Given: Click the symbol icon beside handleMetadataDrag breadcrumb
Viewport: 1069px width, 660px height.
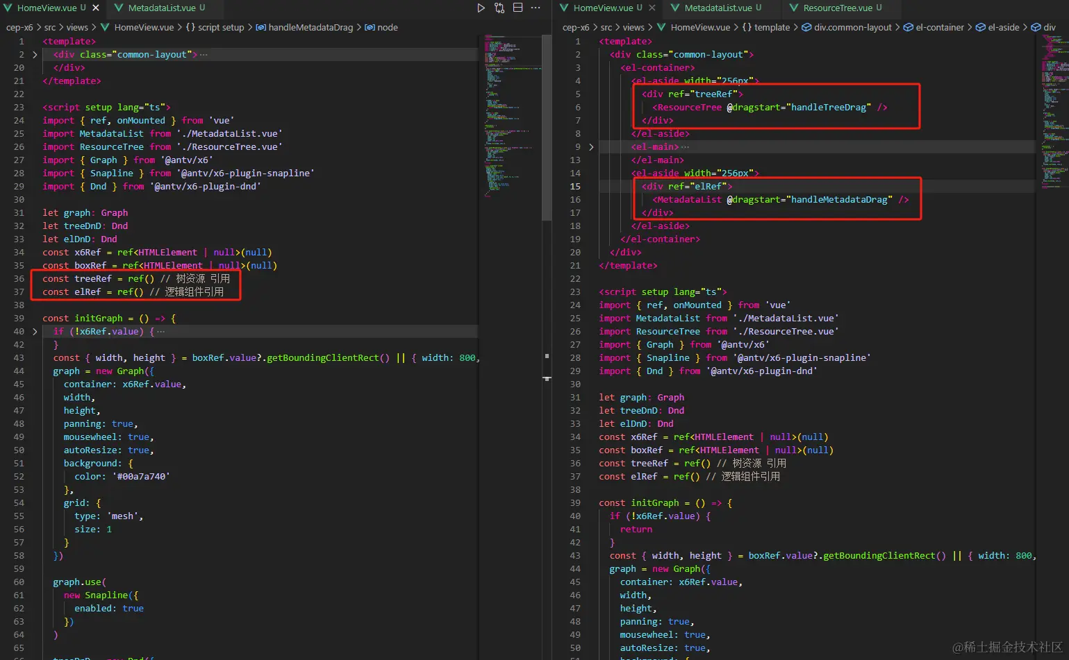Looking at the screenshot, I should (260, 28).
